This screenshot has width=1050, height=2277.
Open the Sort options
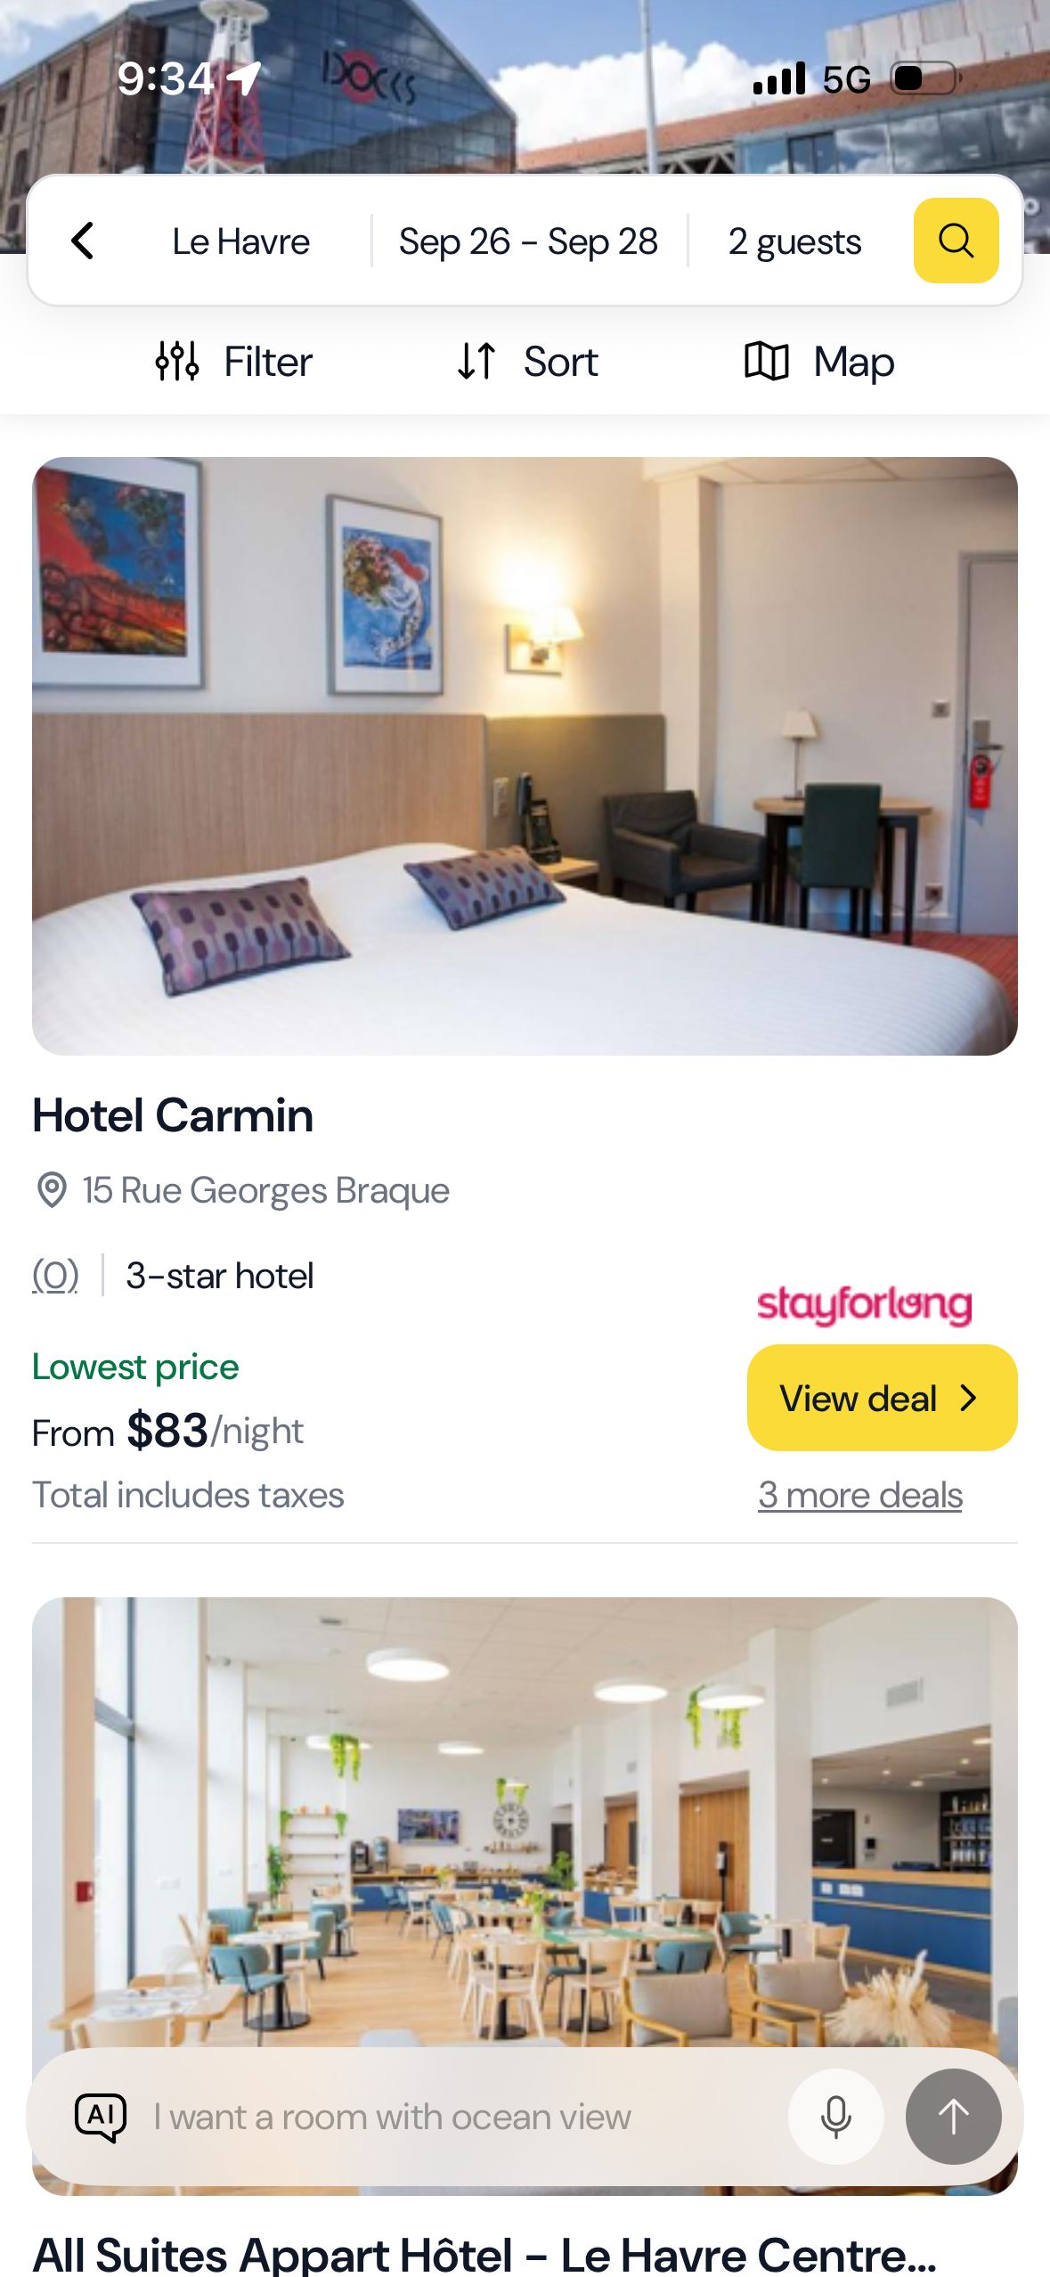point(526,362)
